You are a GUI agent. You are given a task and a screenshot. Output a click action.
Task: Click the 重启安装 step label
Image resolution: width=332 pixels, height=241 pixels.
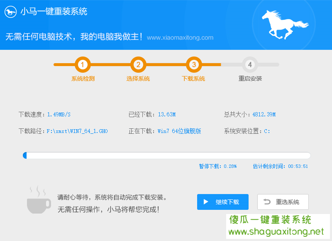pos(250,79)
